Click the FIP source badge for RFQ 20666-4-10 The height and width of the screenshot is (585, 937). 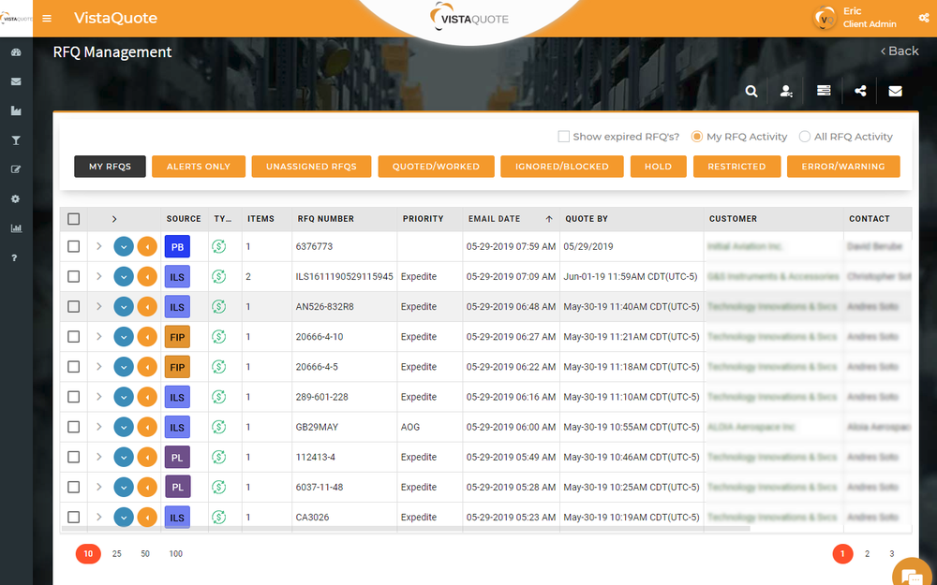pyautogui.click(x=177, y=337)
